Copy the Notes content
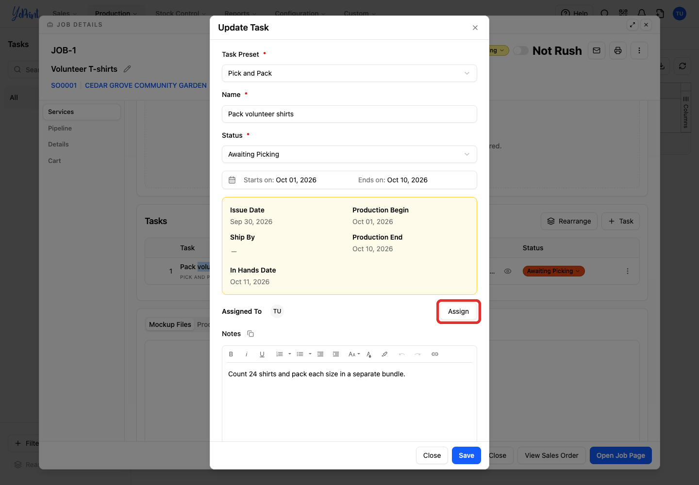The height and width of the screenshot is (485, 699). [250, 334]
